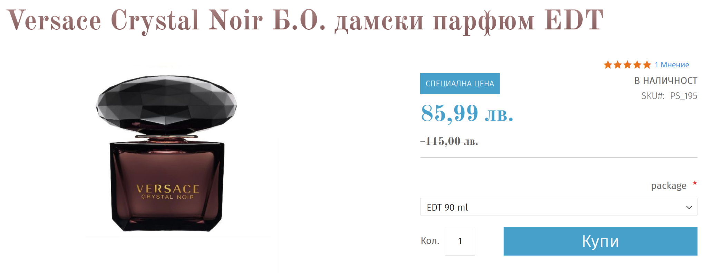Click the red required asterisk

pyautogui.click(x=695, y=183)
